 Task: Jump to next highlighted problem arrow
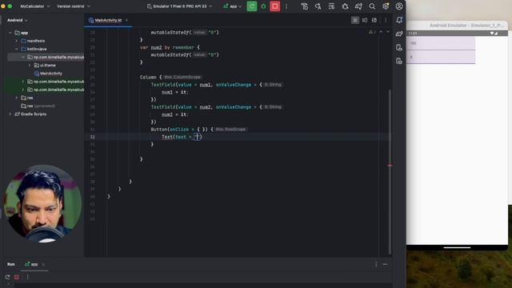tap(388, 32)
